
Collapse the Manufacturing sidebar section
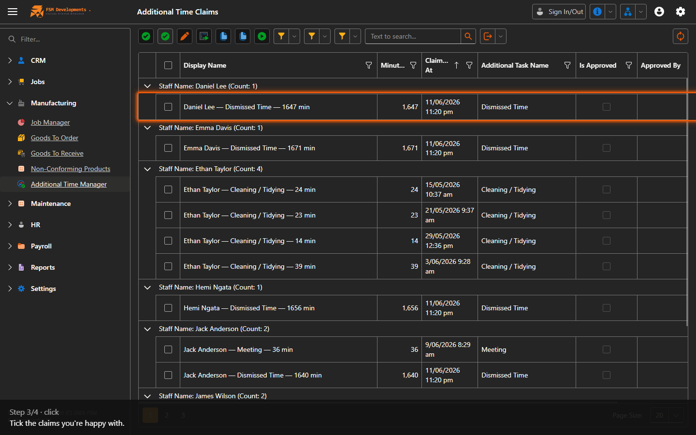coord(10,103)
